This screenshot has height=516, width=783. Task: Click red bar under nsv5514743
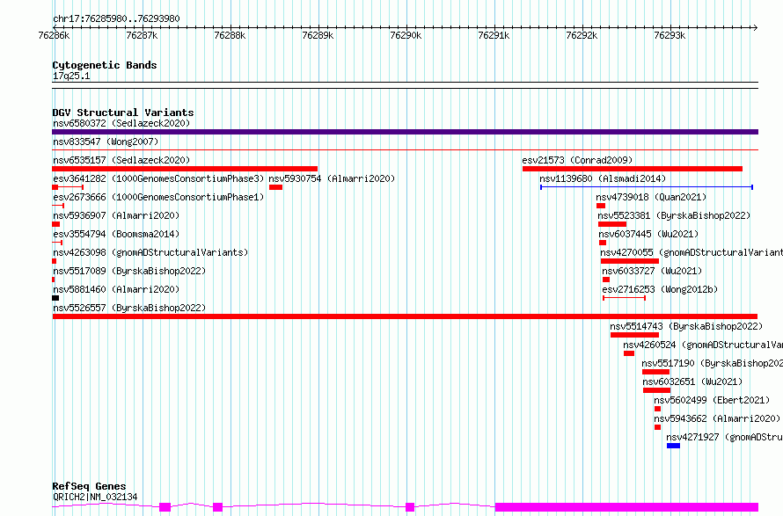[634, 335]
